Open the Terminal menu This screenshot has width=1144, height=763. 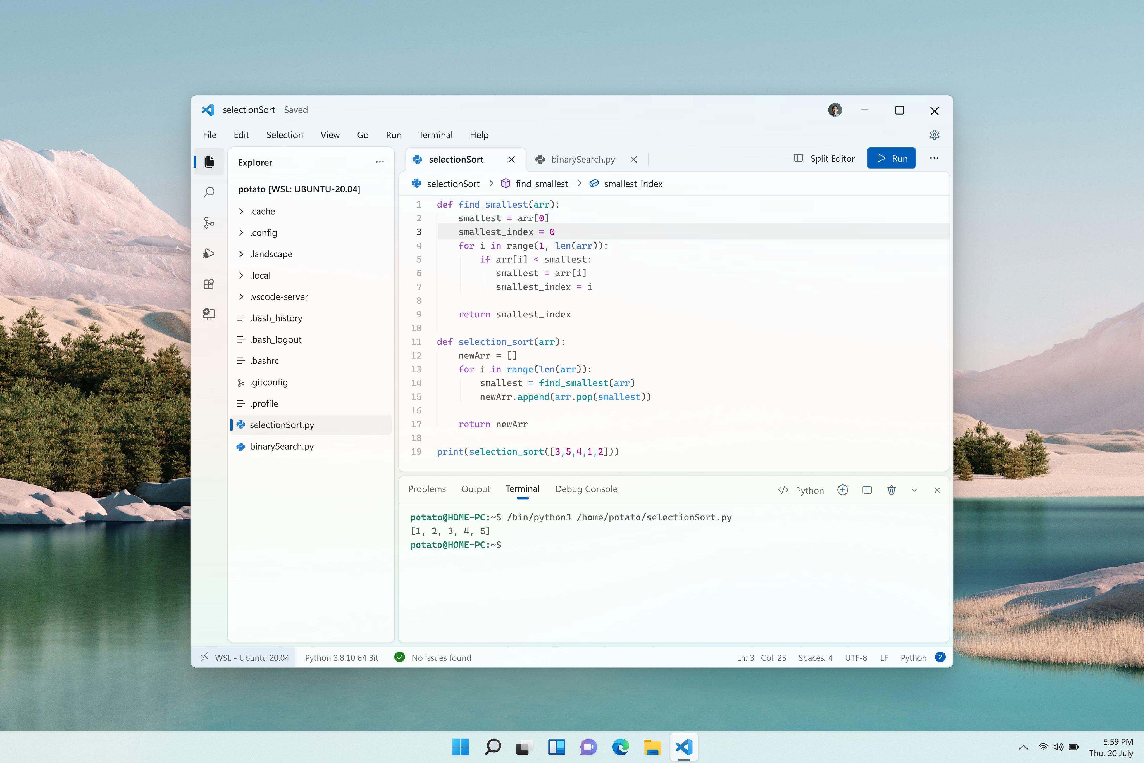pos(435,135)
